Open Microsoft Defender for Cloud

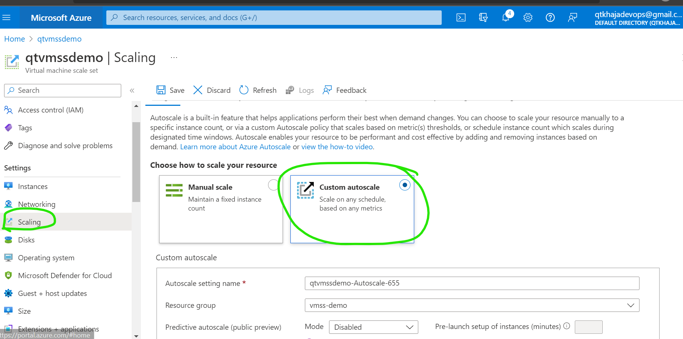tap(65, 276)
